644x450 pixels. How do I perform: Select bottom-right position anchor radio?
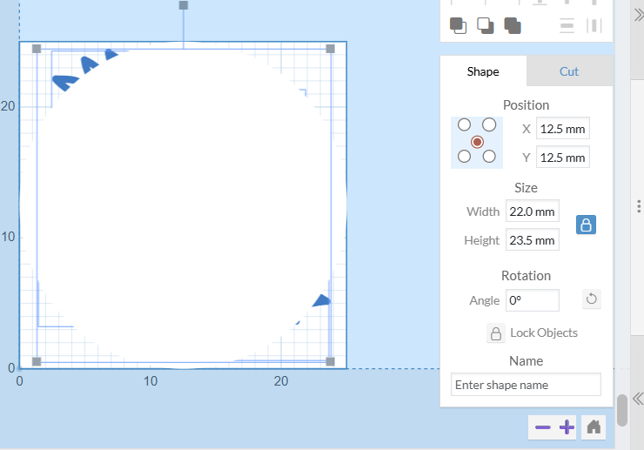(489, 157)
